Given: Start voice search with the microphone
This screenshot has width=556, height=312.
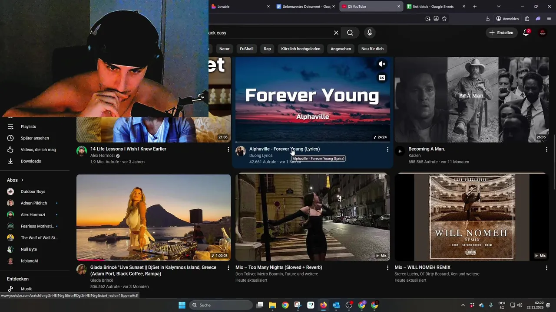Looking at the screenshot, I should pyautogui.click(x=370, y=32).
